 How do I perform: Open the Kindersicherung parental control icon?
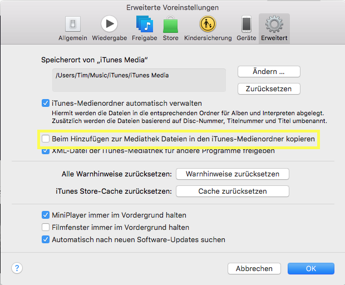[208, 24]
